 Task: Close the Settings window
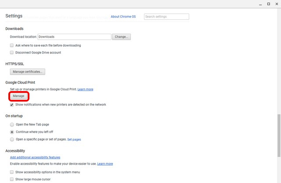pos(277,4)
